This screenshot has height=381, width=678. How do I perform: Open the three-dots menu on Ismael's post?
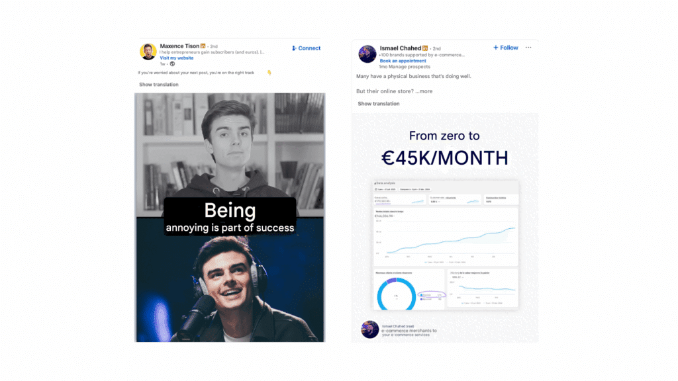coord(528,48)
